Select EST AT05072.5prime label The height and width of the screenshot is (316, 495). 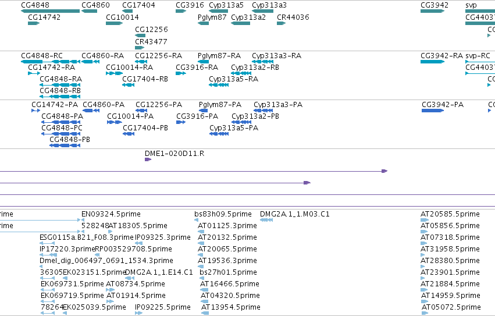coord(451,307)
